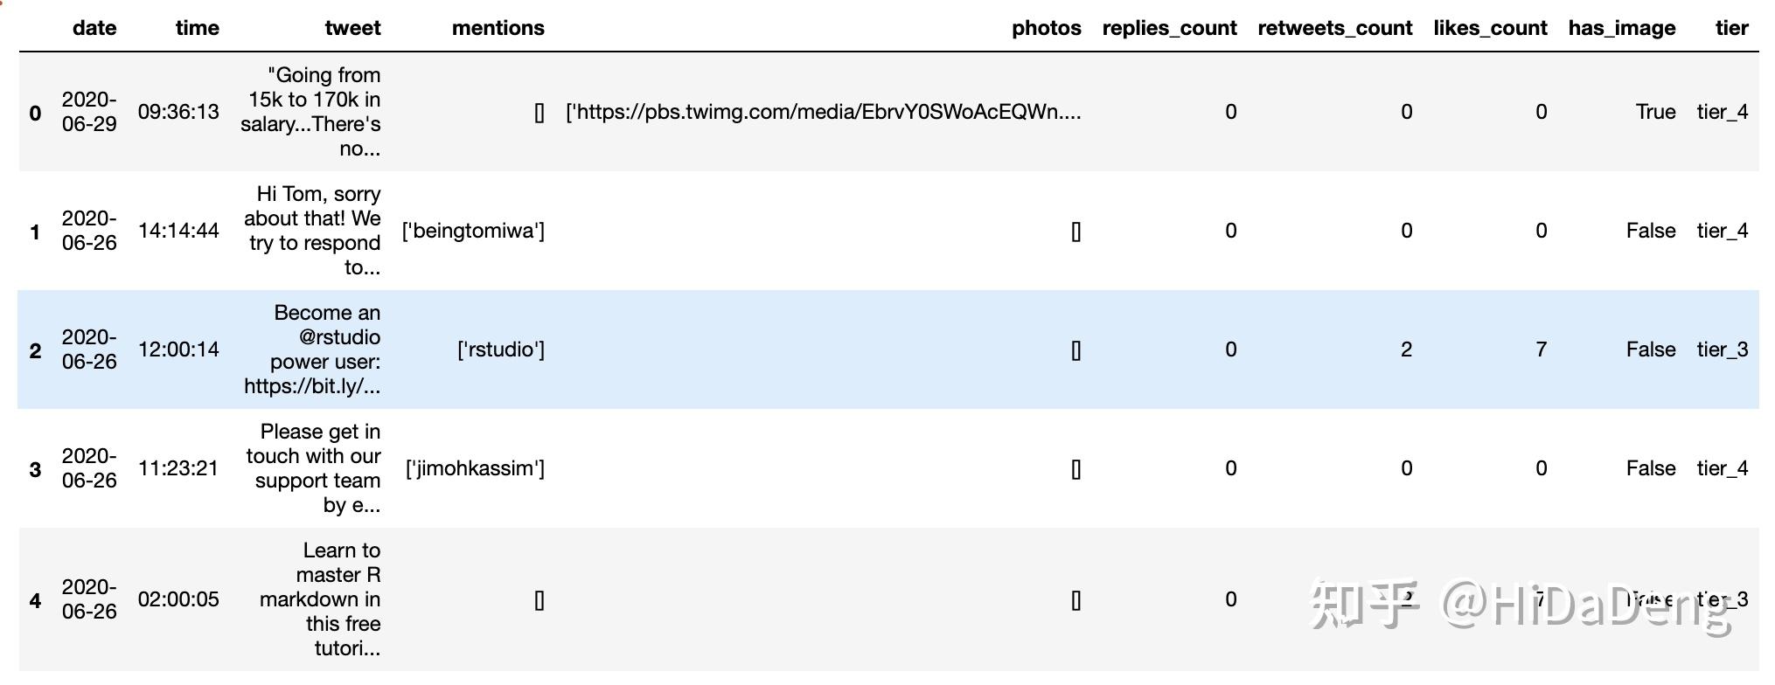Select the highlighted row with index 2
Viewport: 1775px width, 685px height.
(888, 349)
